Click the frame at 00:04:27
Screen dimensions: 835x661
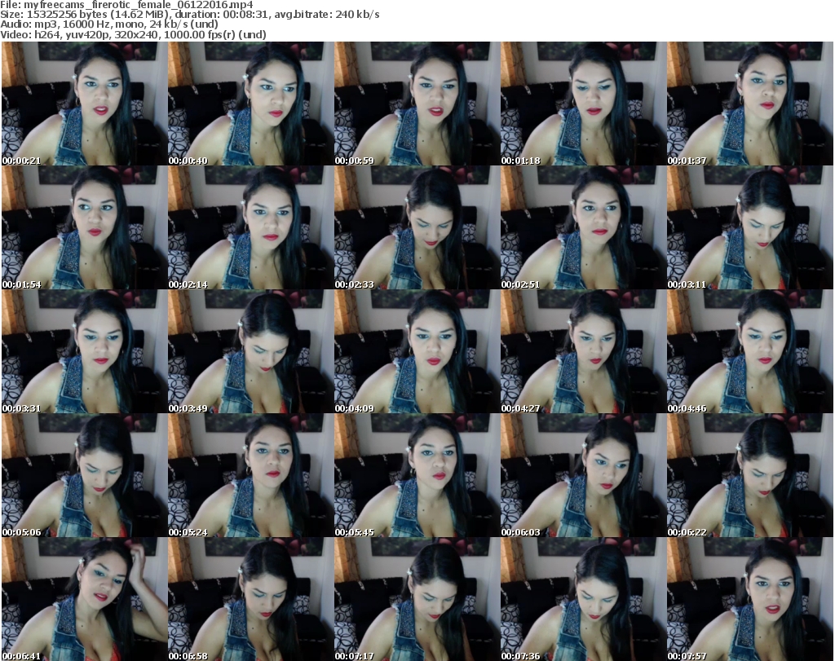tap(583, 351)
